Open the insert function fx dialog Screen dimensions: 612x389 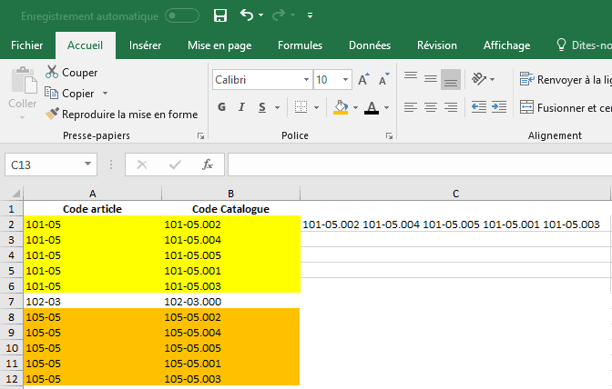tap(208, 165)
